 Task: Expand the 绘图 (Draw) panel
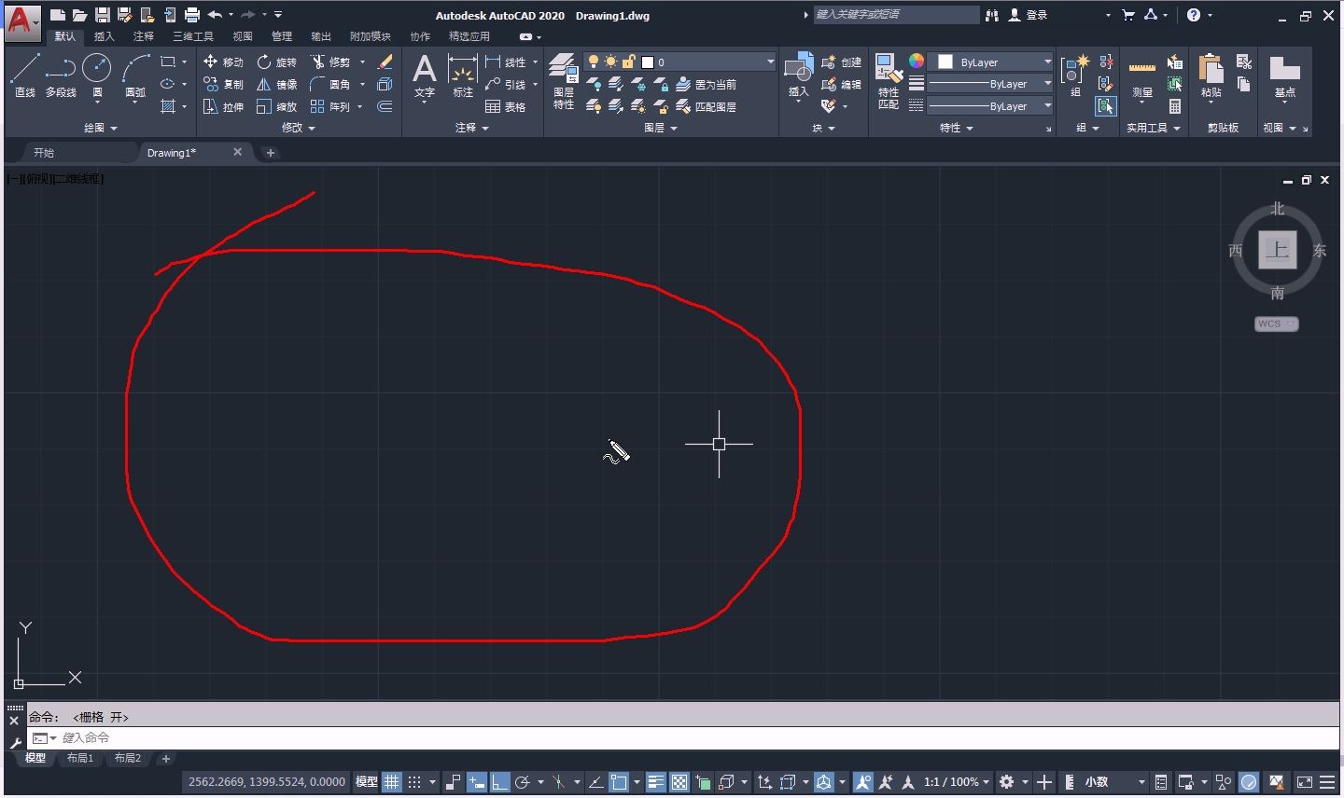(x=101, y=128)
